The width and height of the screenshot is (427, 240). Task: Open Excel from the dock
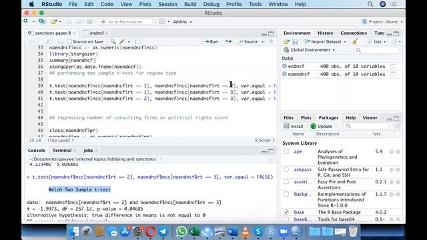pyautogui.click(x=194, y=231)
